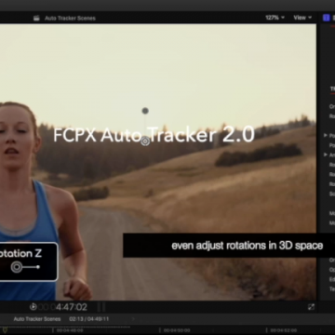Image resolution: width=335 pixels, height=335 pixels.
Task: Open the 127% viewer zoom dropdown
Action: pos(275,18)
